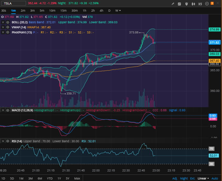Open hexagon chart settings icon
The image size is (222, 181).
tap(207, 4)
